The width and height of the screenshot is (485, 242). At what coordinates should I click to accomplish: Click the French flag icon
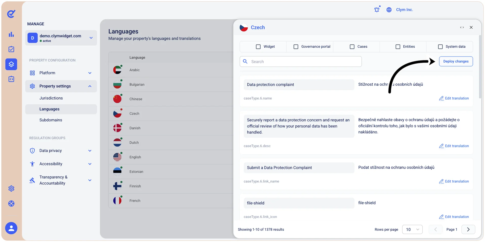coord(117,200)
